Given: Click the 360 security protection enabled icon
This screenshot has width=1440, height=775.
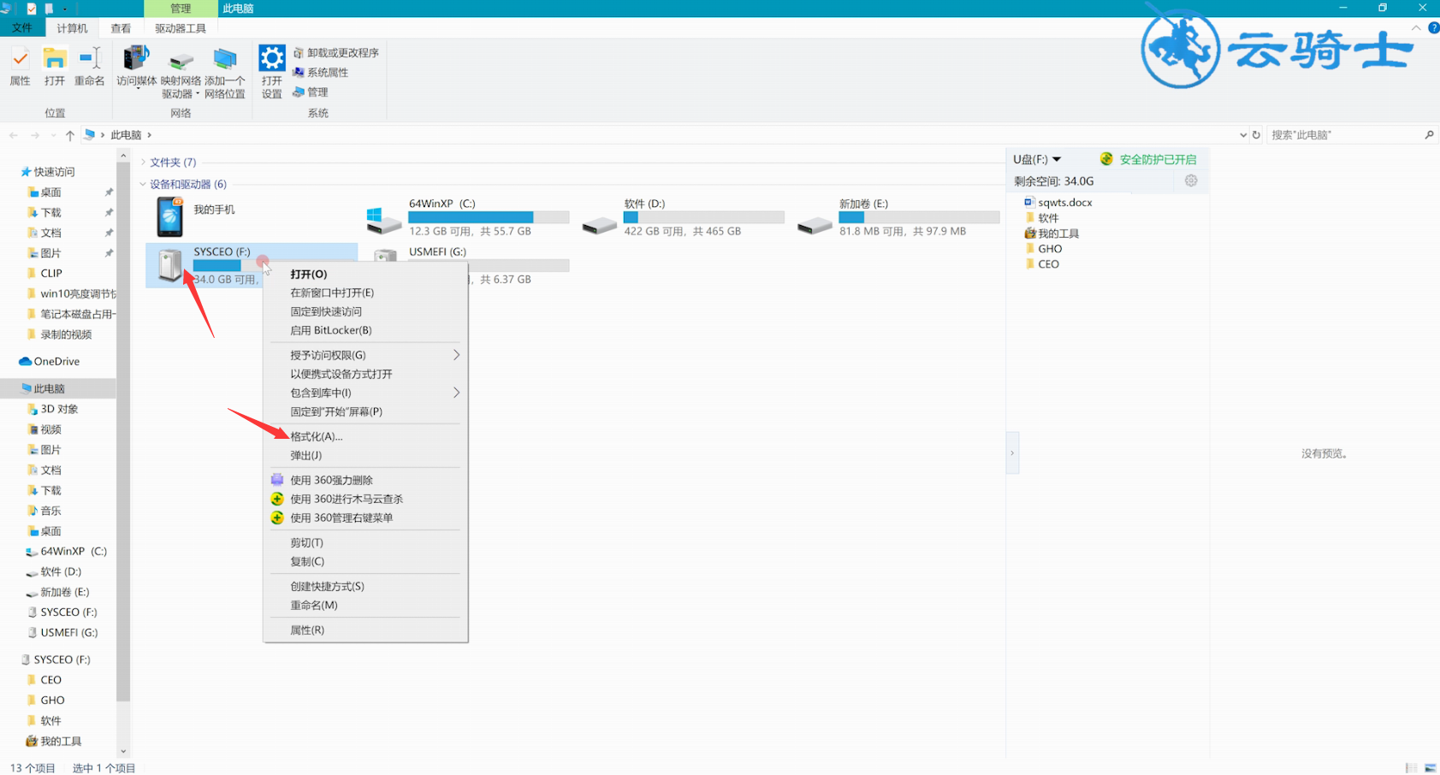Looking at the screenshot, I should (x=1106, y=159).
